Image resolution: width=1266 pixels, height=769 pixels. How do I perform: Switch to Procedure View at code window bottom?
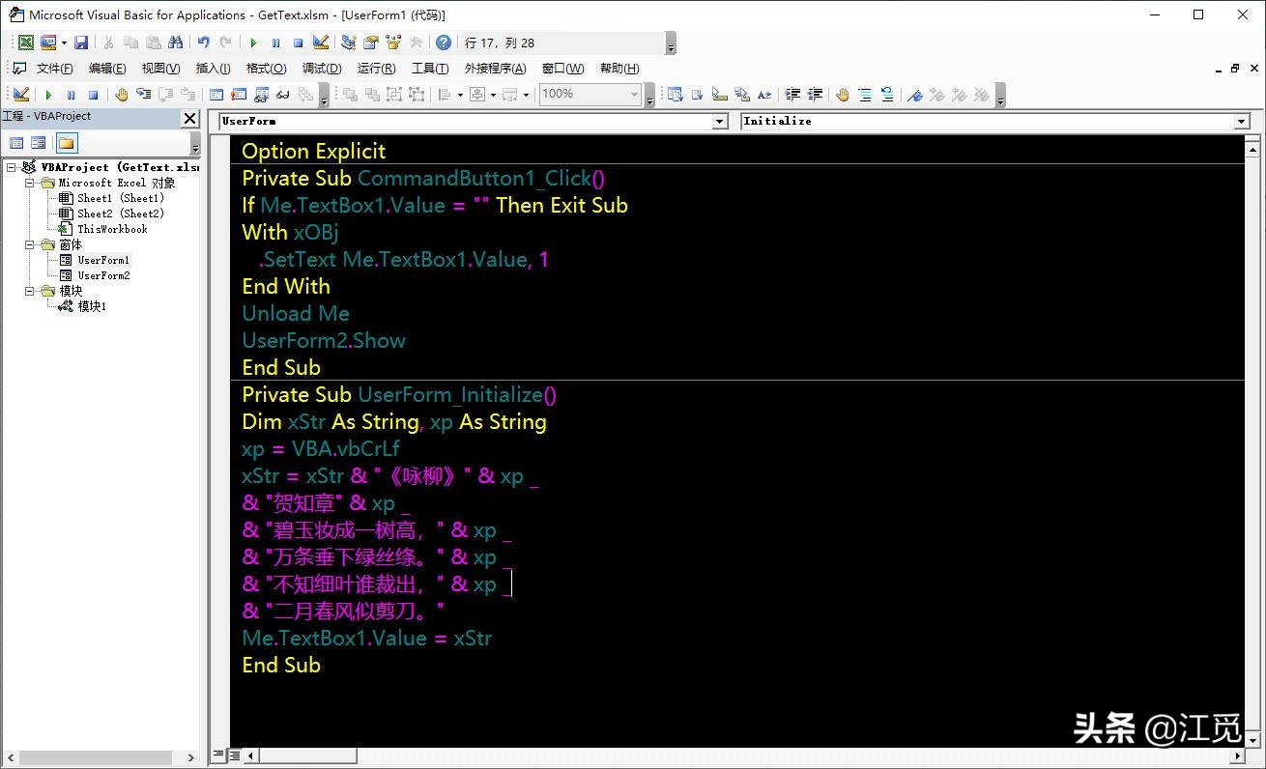coord(218,755)
